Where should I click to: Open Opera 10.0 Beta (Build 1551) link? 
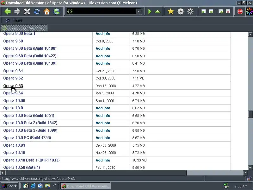pyautogui.click(x=29, y=115)
